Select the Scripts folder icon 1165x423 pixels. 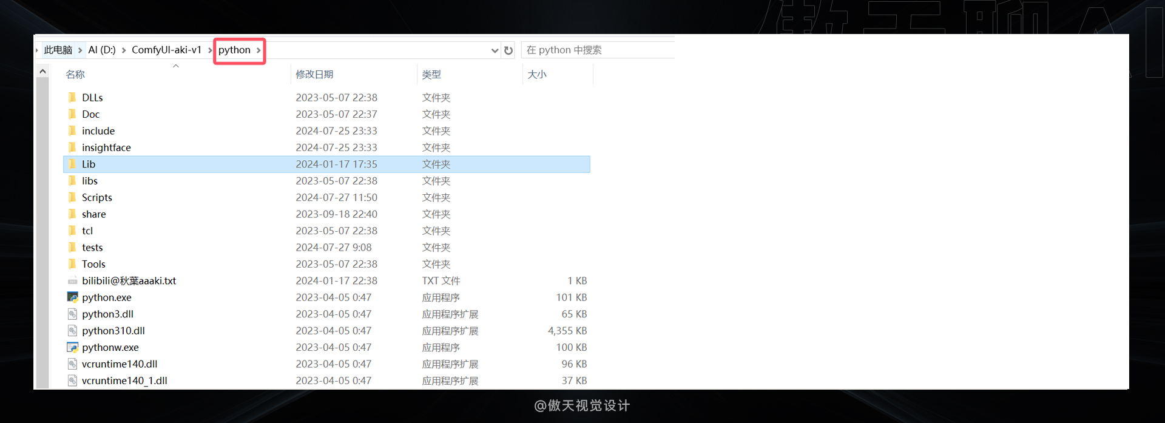click(x=72, y=197)
